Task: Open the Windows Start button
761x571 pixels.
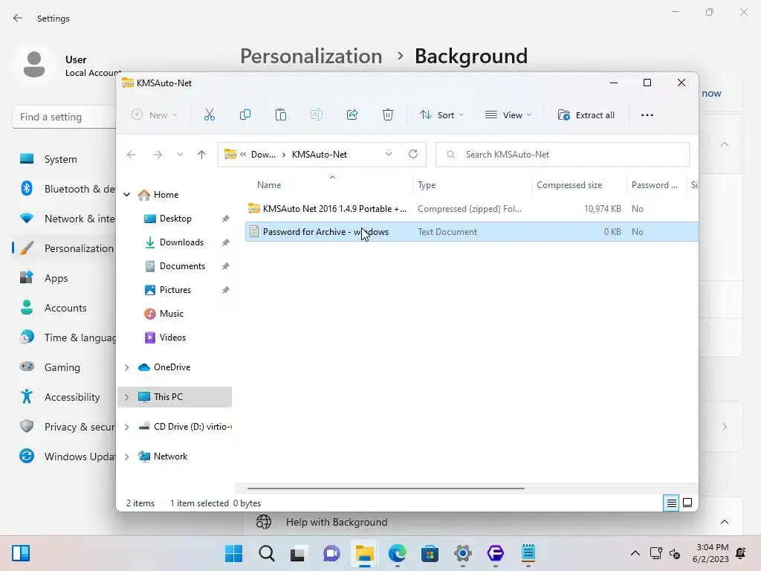Action: click(x=233, y=553)
